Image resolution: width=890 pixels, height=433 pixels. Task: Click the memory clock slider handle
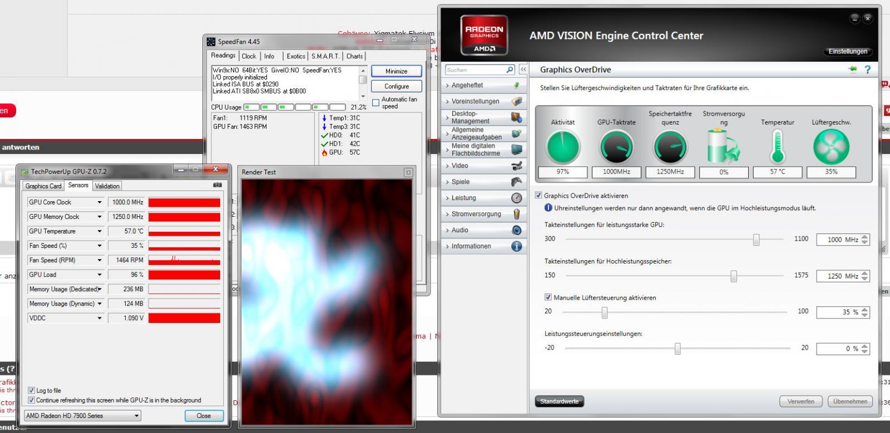click(734, 276)
